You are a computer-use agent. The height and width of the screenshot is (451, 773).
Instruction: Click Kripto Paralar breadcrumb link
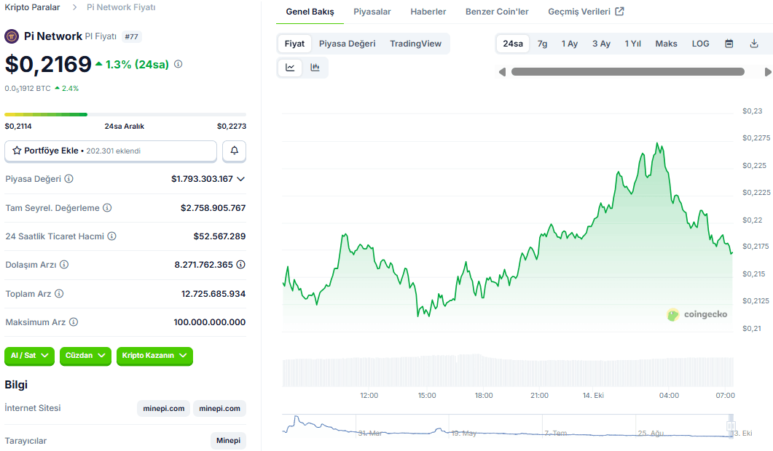[32, 7]
